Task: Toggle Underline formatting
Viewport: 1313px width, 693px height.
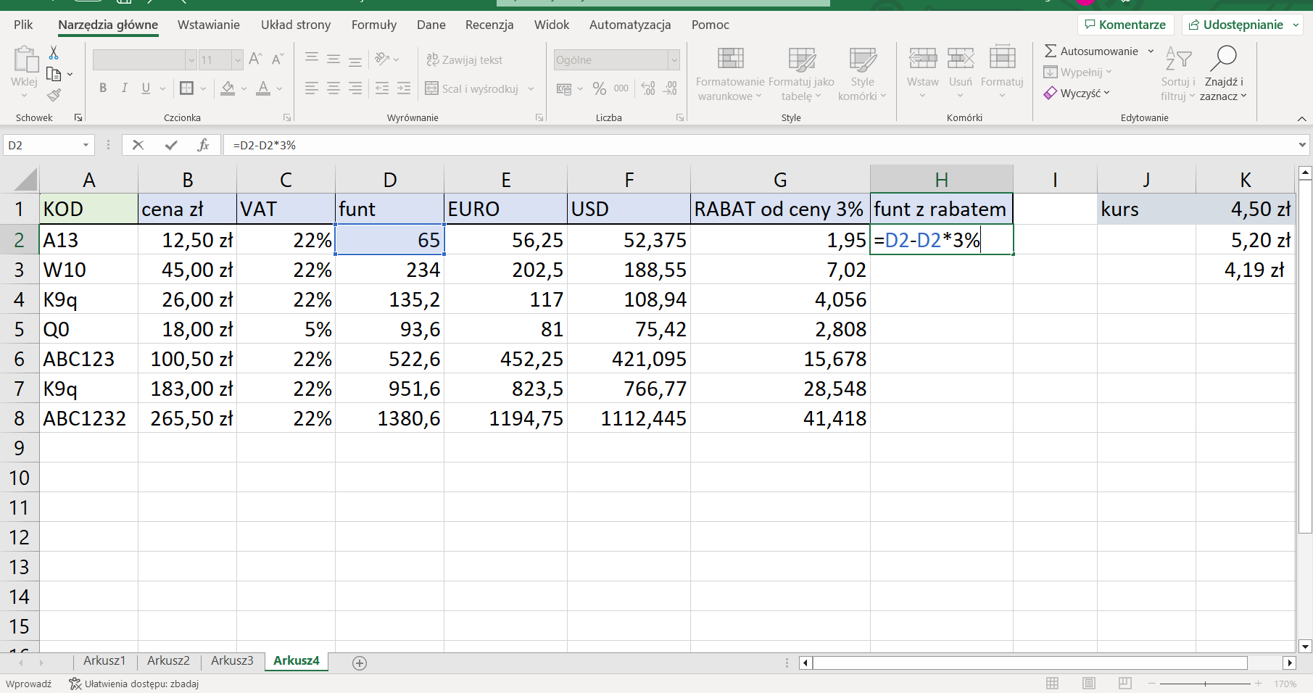Action: point(146,88)
